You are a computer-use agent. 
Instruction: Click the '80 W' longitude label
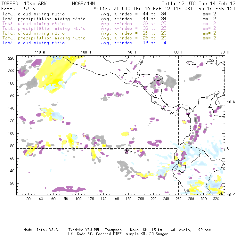pos(178,52)
